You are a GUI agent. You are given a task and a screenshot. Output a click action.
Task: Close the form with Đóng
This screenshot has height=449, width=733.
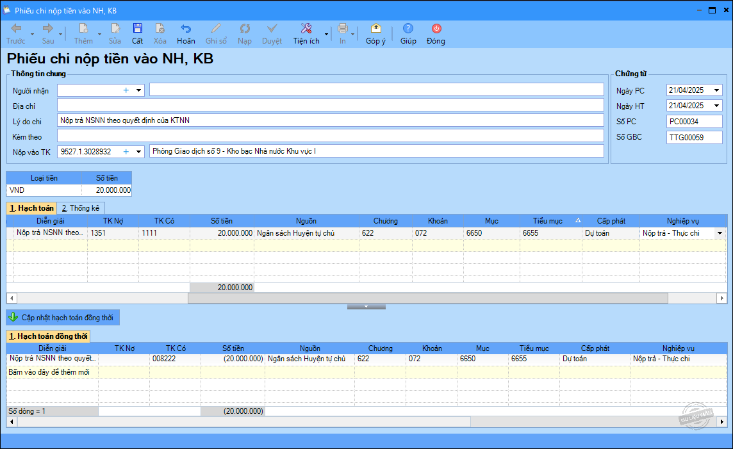(x=436, y=34)
